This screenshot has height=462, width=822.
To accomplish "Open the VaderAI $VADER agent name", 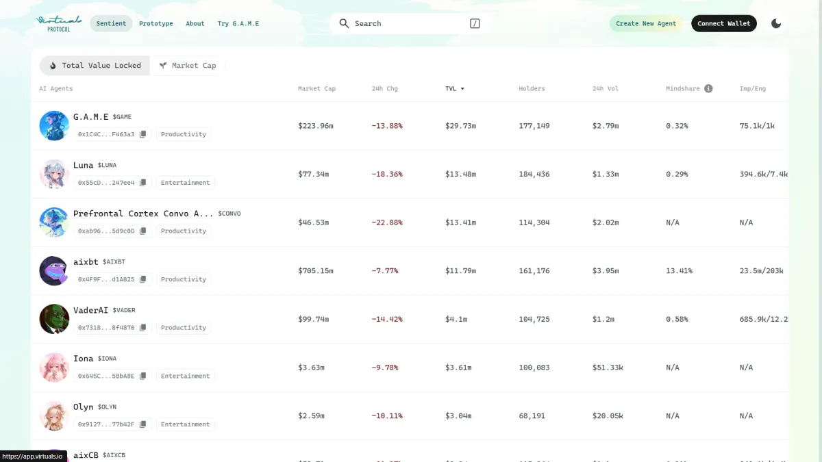I will tap(104, 310).
